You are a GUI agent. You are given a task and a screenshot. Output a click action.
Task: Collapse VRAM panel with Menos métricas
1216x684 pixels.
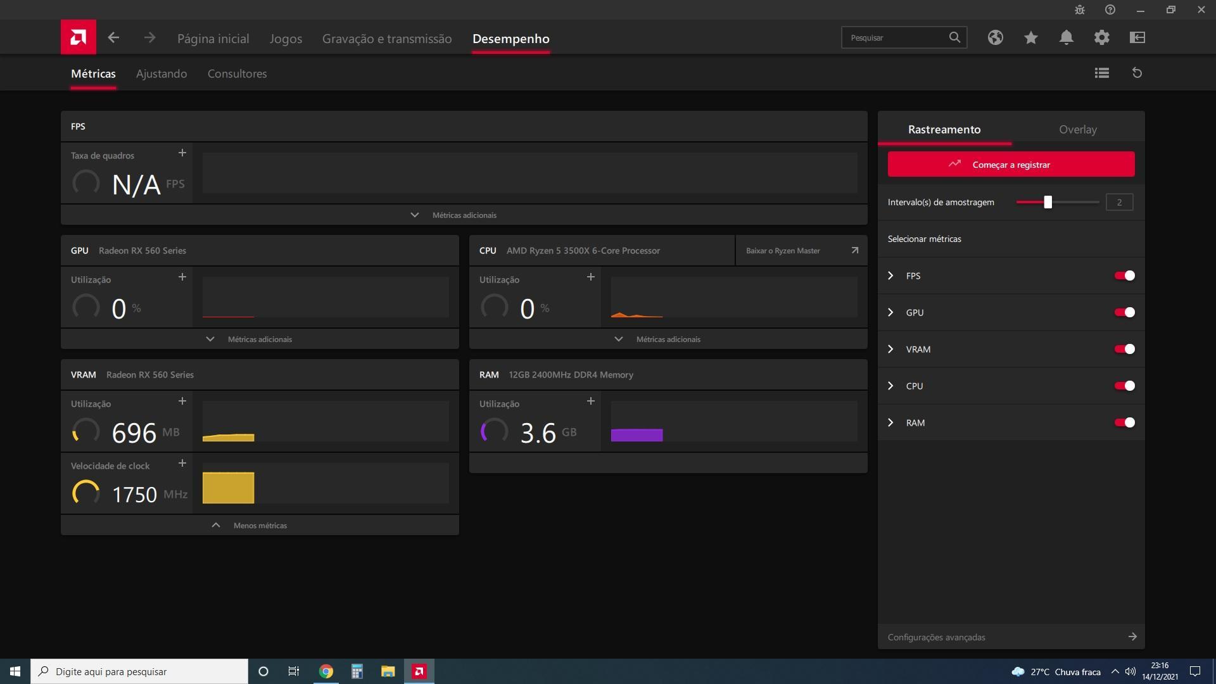pyautogui.click(x=260, y=525)
